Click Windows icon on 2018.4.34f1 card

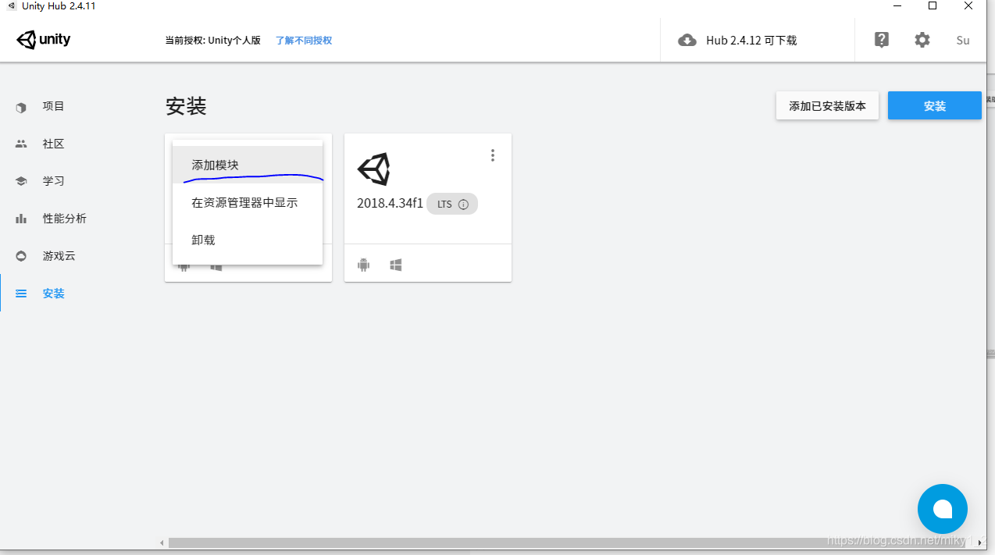pyautogui.click(x=396, y=265)
